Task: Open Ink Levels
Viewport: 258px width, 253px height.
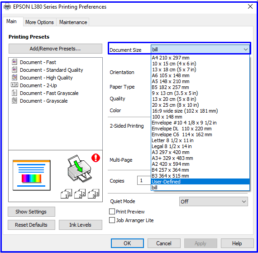Action: (81, 225)
